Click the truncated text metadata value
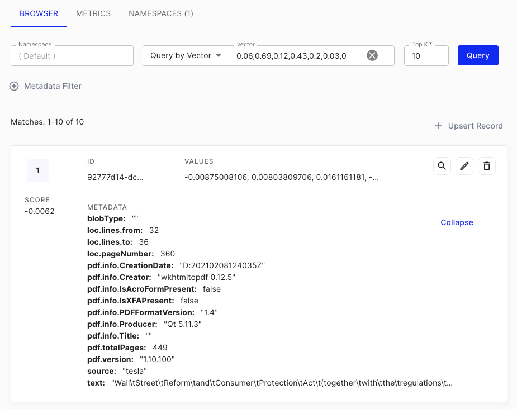 (282, 383)
